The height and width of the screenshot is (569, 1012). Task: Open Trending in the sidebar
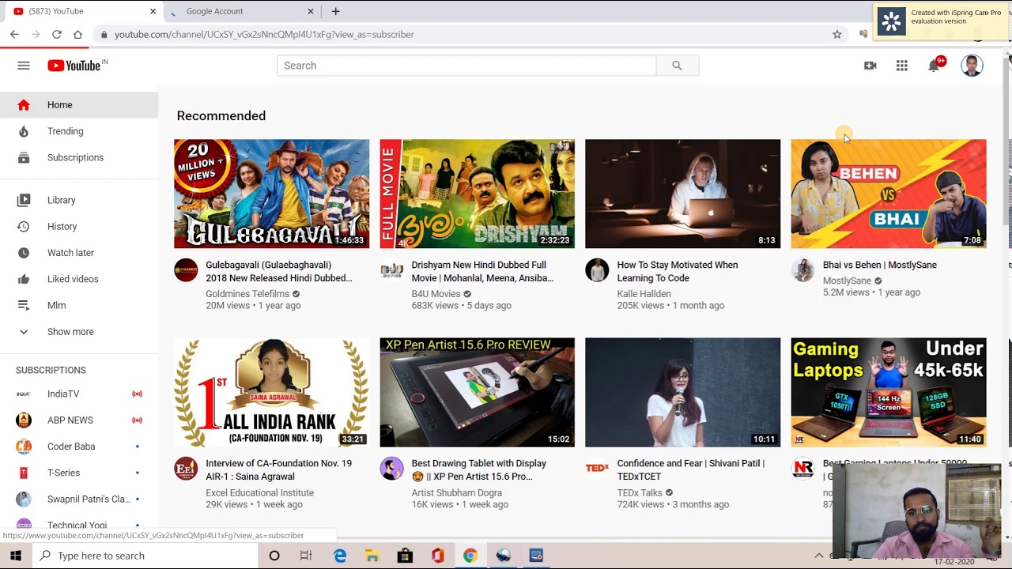(x=79, y=131)
